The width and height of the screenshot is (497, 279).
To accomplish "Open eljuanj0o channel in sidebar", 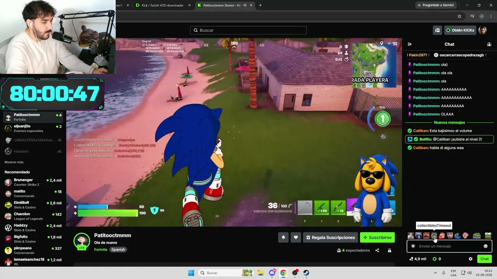I will point(33,129).
